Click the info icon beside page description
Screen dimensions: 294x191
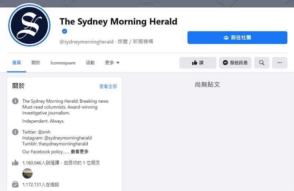(15, 101)
